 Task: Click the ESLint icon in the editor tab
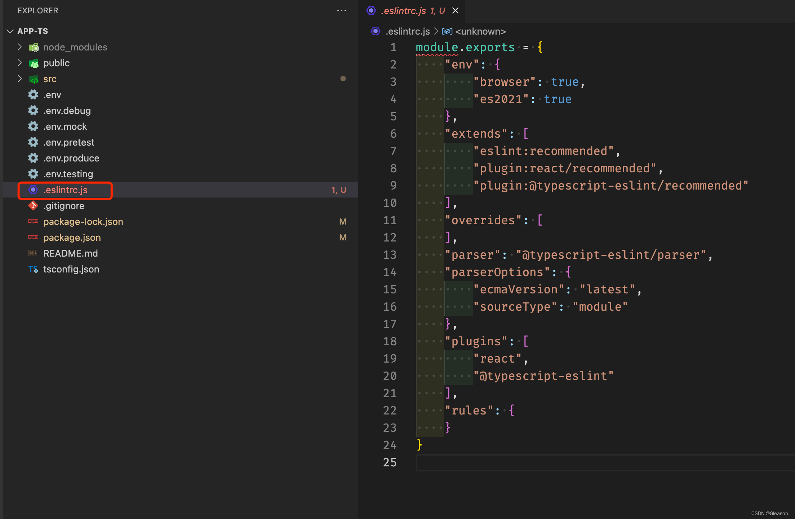coord(371,11)
